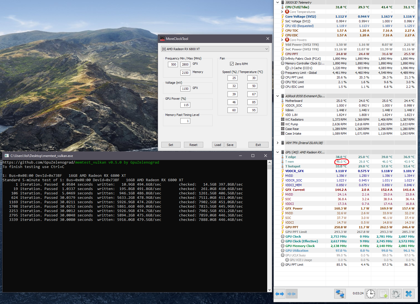This screenshot has height=304, width=420.
Task: Close sensors with the blue X icon
Action: [409, 294]
